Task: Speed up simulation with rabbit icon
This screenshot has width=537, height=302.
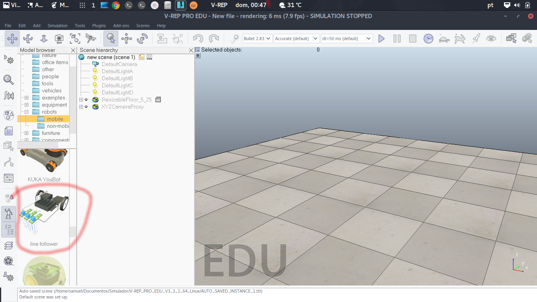Action: [460, 39]
